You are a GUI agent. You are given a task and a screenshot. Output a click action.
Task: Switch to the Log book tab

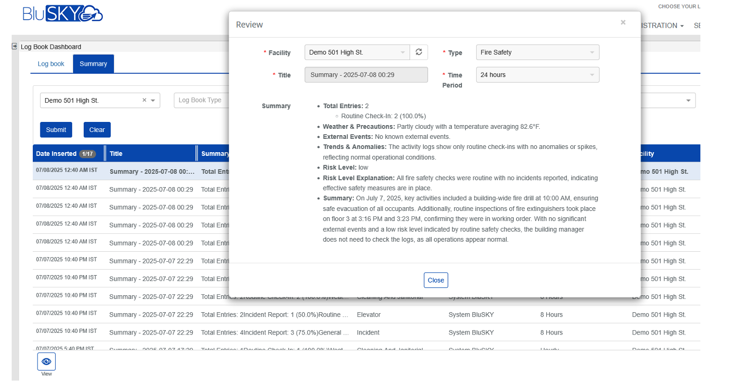point(51,64)
